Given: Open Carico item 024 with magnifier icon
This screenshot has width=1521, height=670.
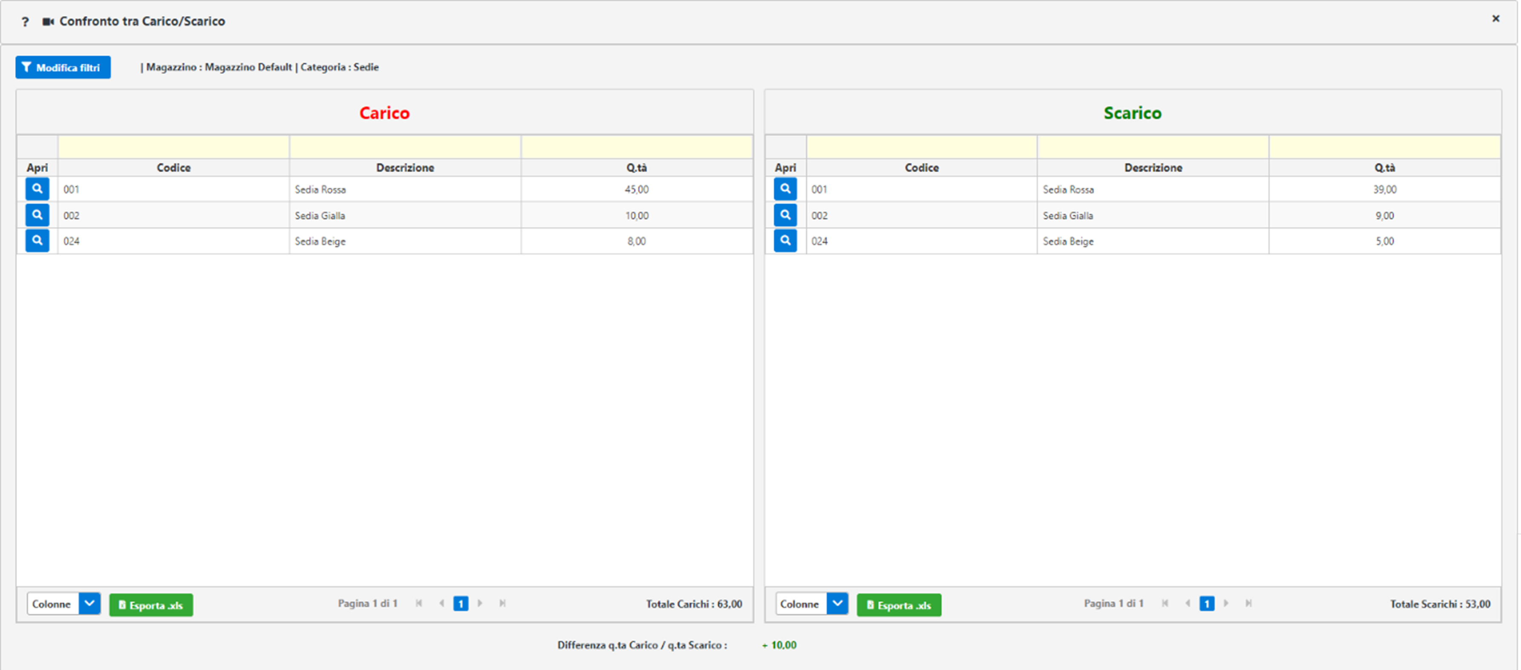Looking at the screenshot, I should click(x=37, y=241).
